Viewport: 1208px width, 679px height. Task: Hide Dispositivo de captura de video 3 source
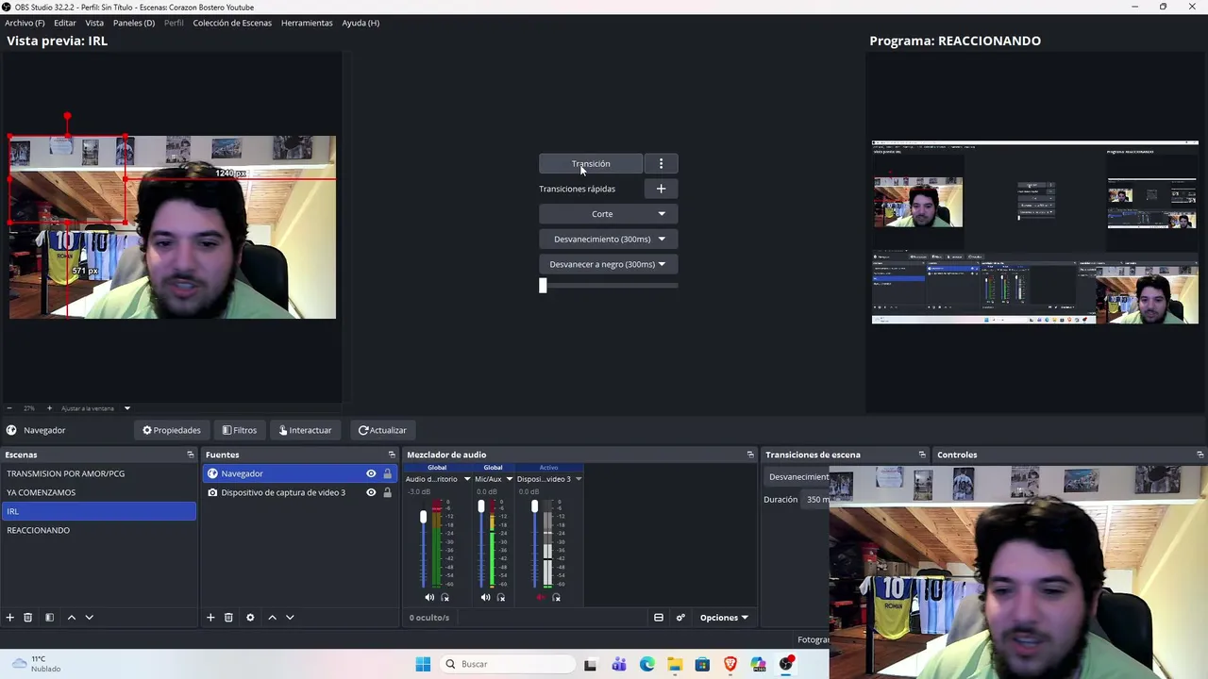pyautogui.click(x=371, y=492)
